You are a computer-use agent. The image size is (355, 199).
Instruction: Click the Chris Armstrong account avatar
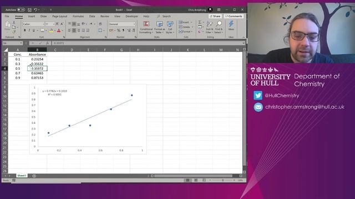(x=210, y=10)
